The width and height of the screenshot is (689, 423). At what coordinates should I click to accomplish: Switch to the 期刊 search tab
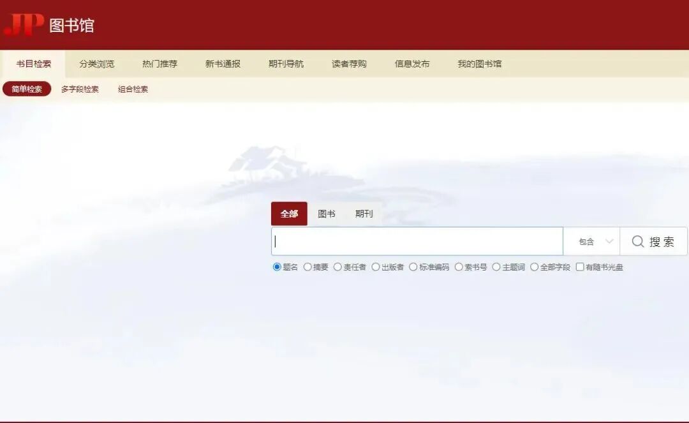(364, 214)
